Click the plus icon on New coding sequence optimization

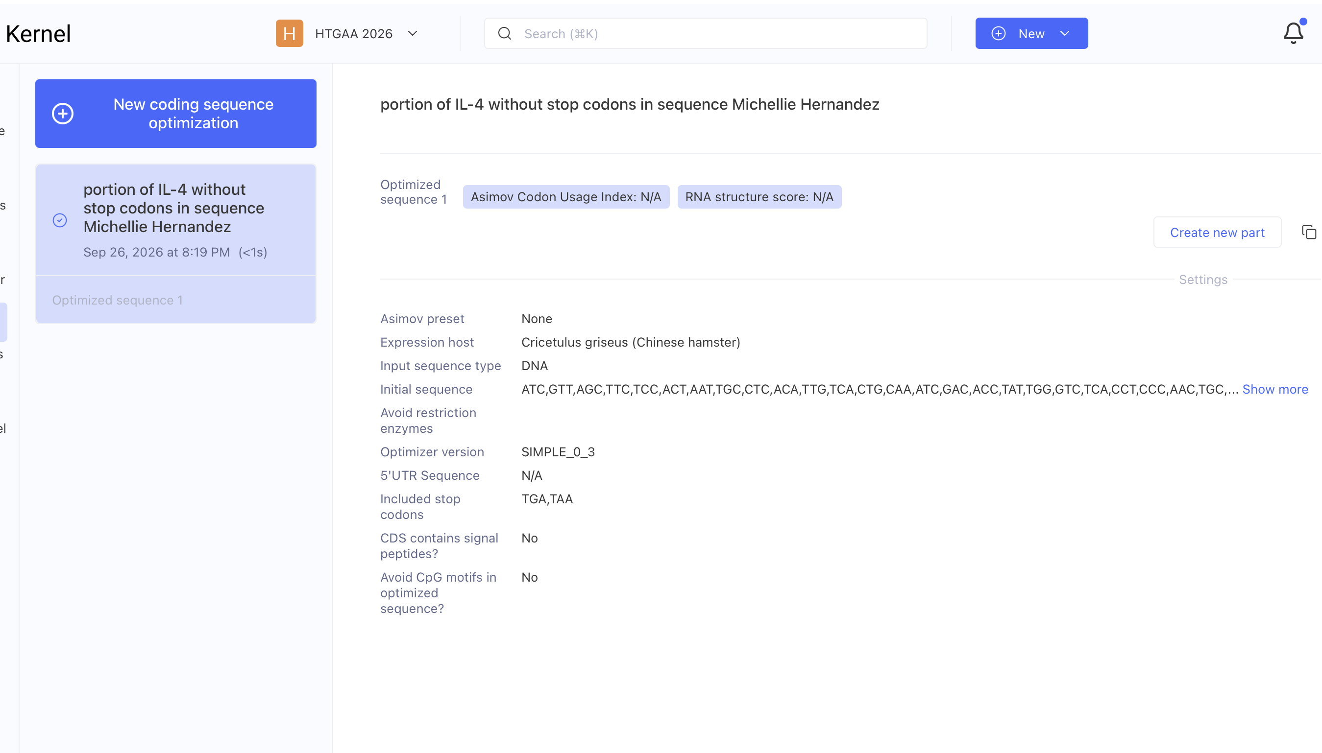[x=63, y=114]
